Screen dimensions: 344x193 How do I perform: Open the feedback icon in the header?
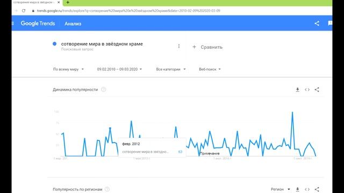pos(330,23)
